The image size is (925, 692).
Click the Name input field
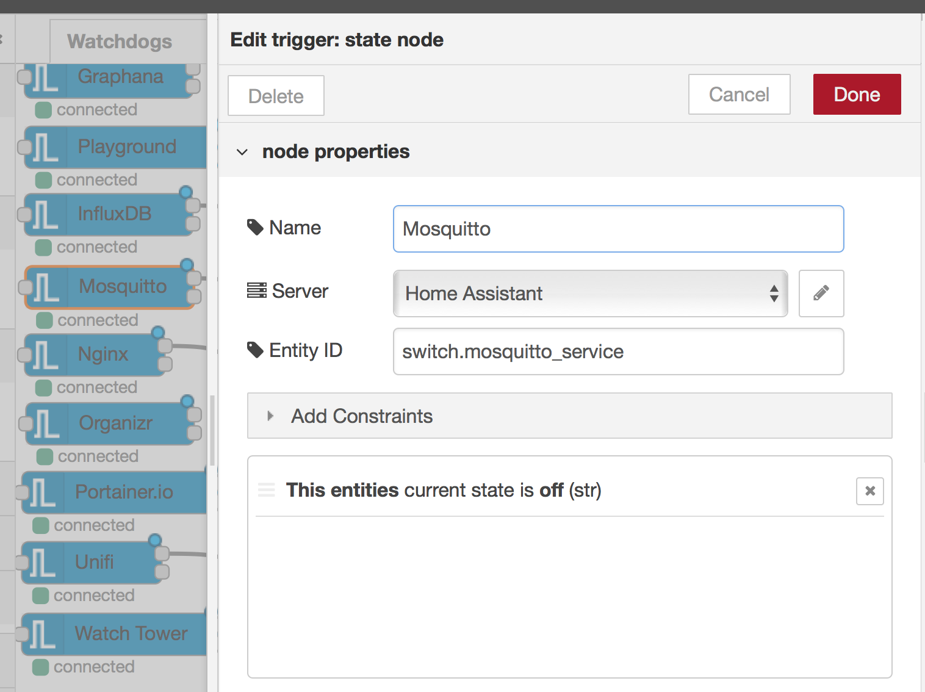click(617, 229)
